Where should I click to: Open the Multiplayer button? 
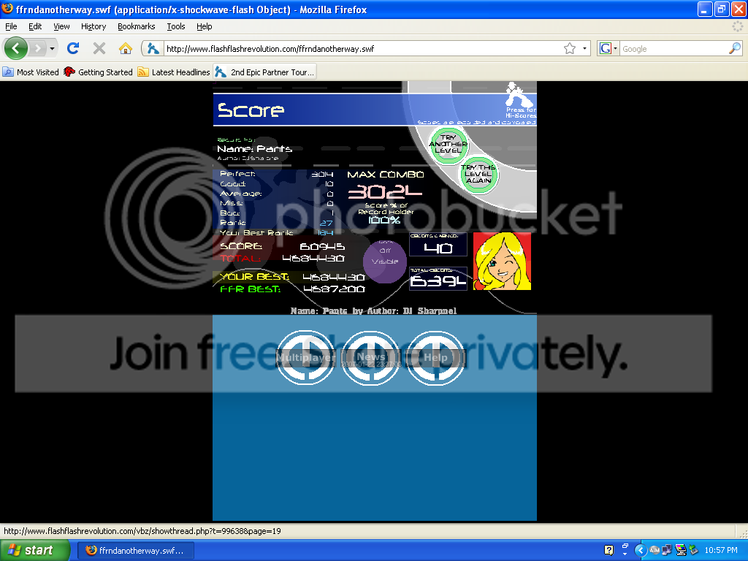[x=305, y=357]
